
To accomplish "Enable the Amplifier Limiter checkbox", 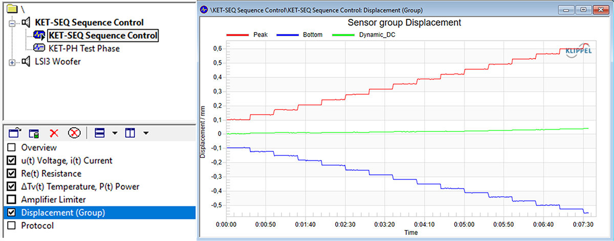I will [x=11, y=199].
